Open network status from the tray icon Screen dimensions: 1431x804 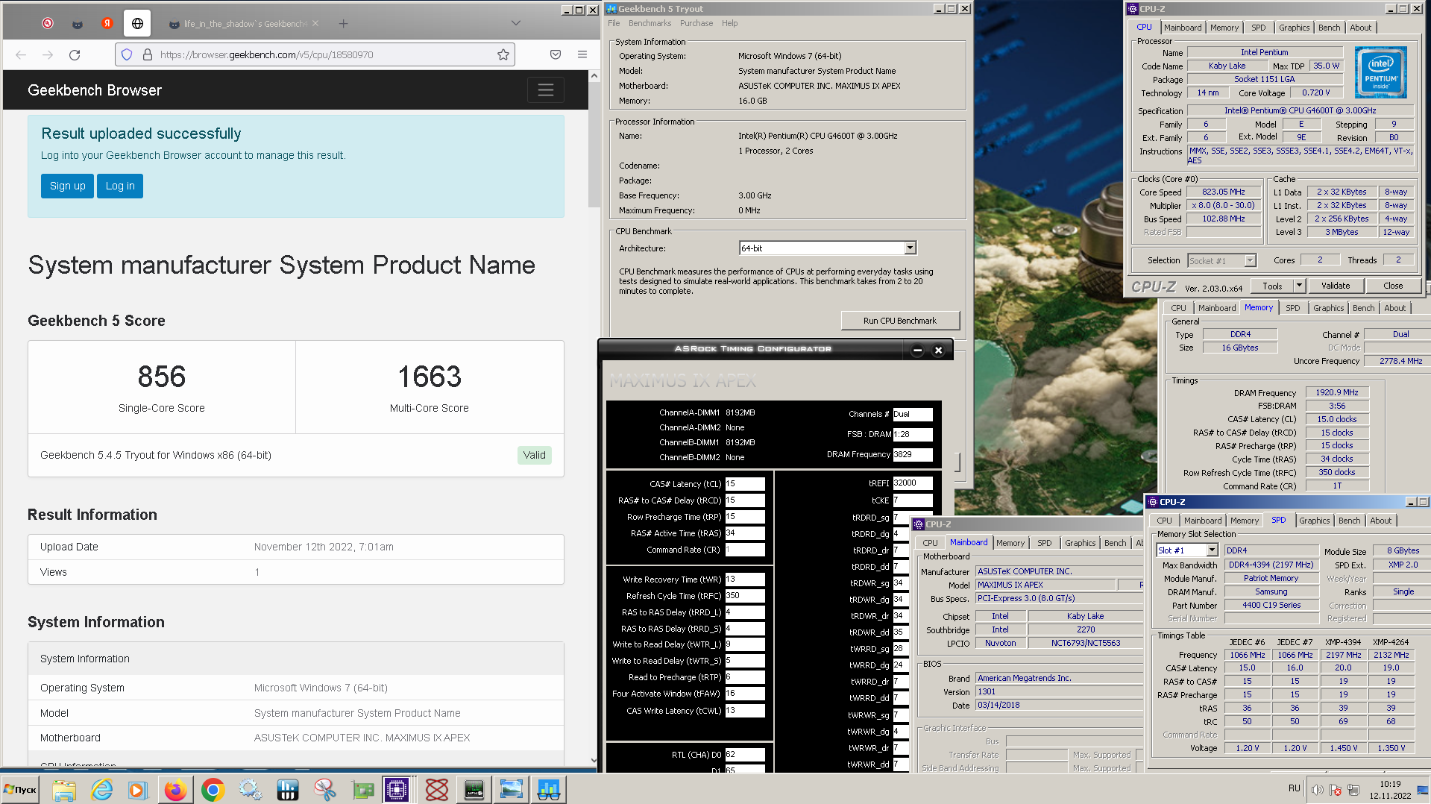click(1353, 790)
